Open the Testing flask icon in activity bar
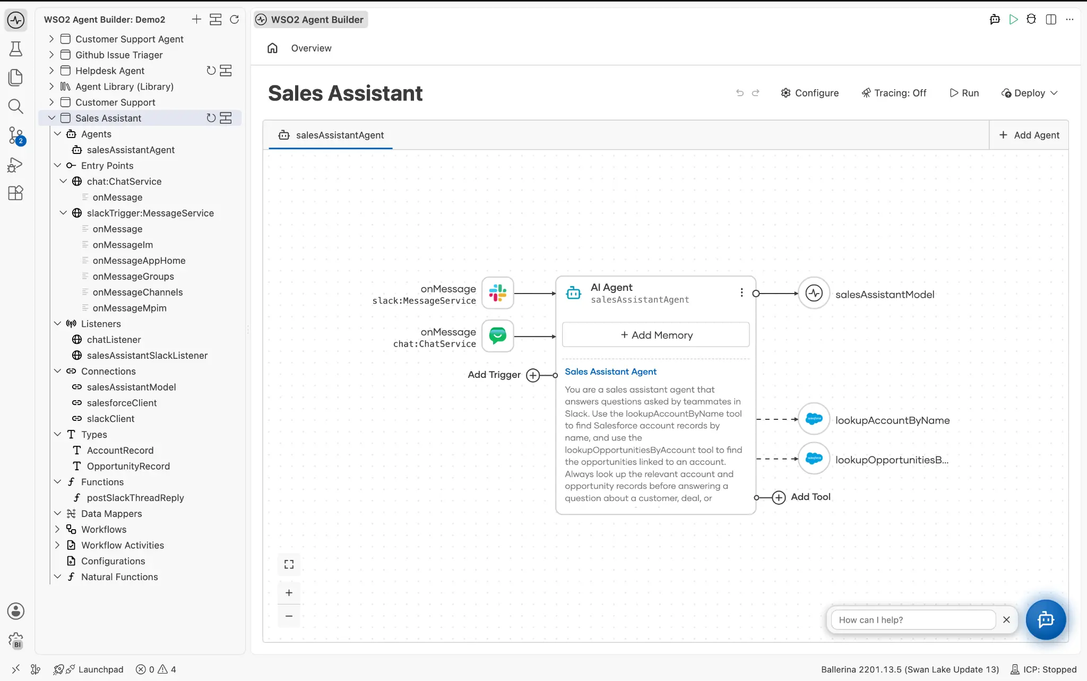Viewport: 1087px width, 681px height. click(16, 49)
